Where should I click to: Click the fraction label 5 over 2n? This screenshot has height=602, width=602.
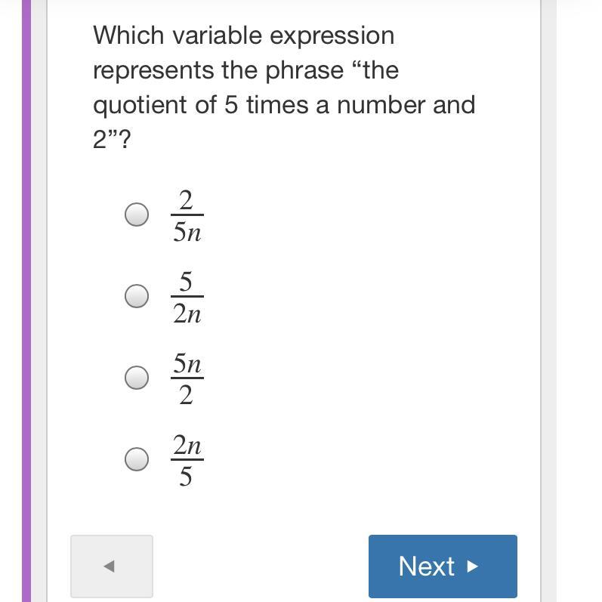[x=187, y=297]
